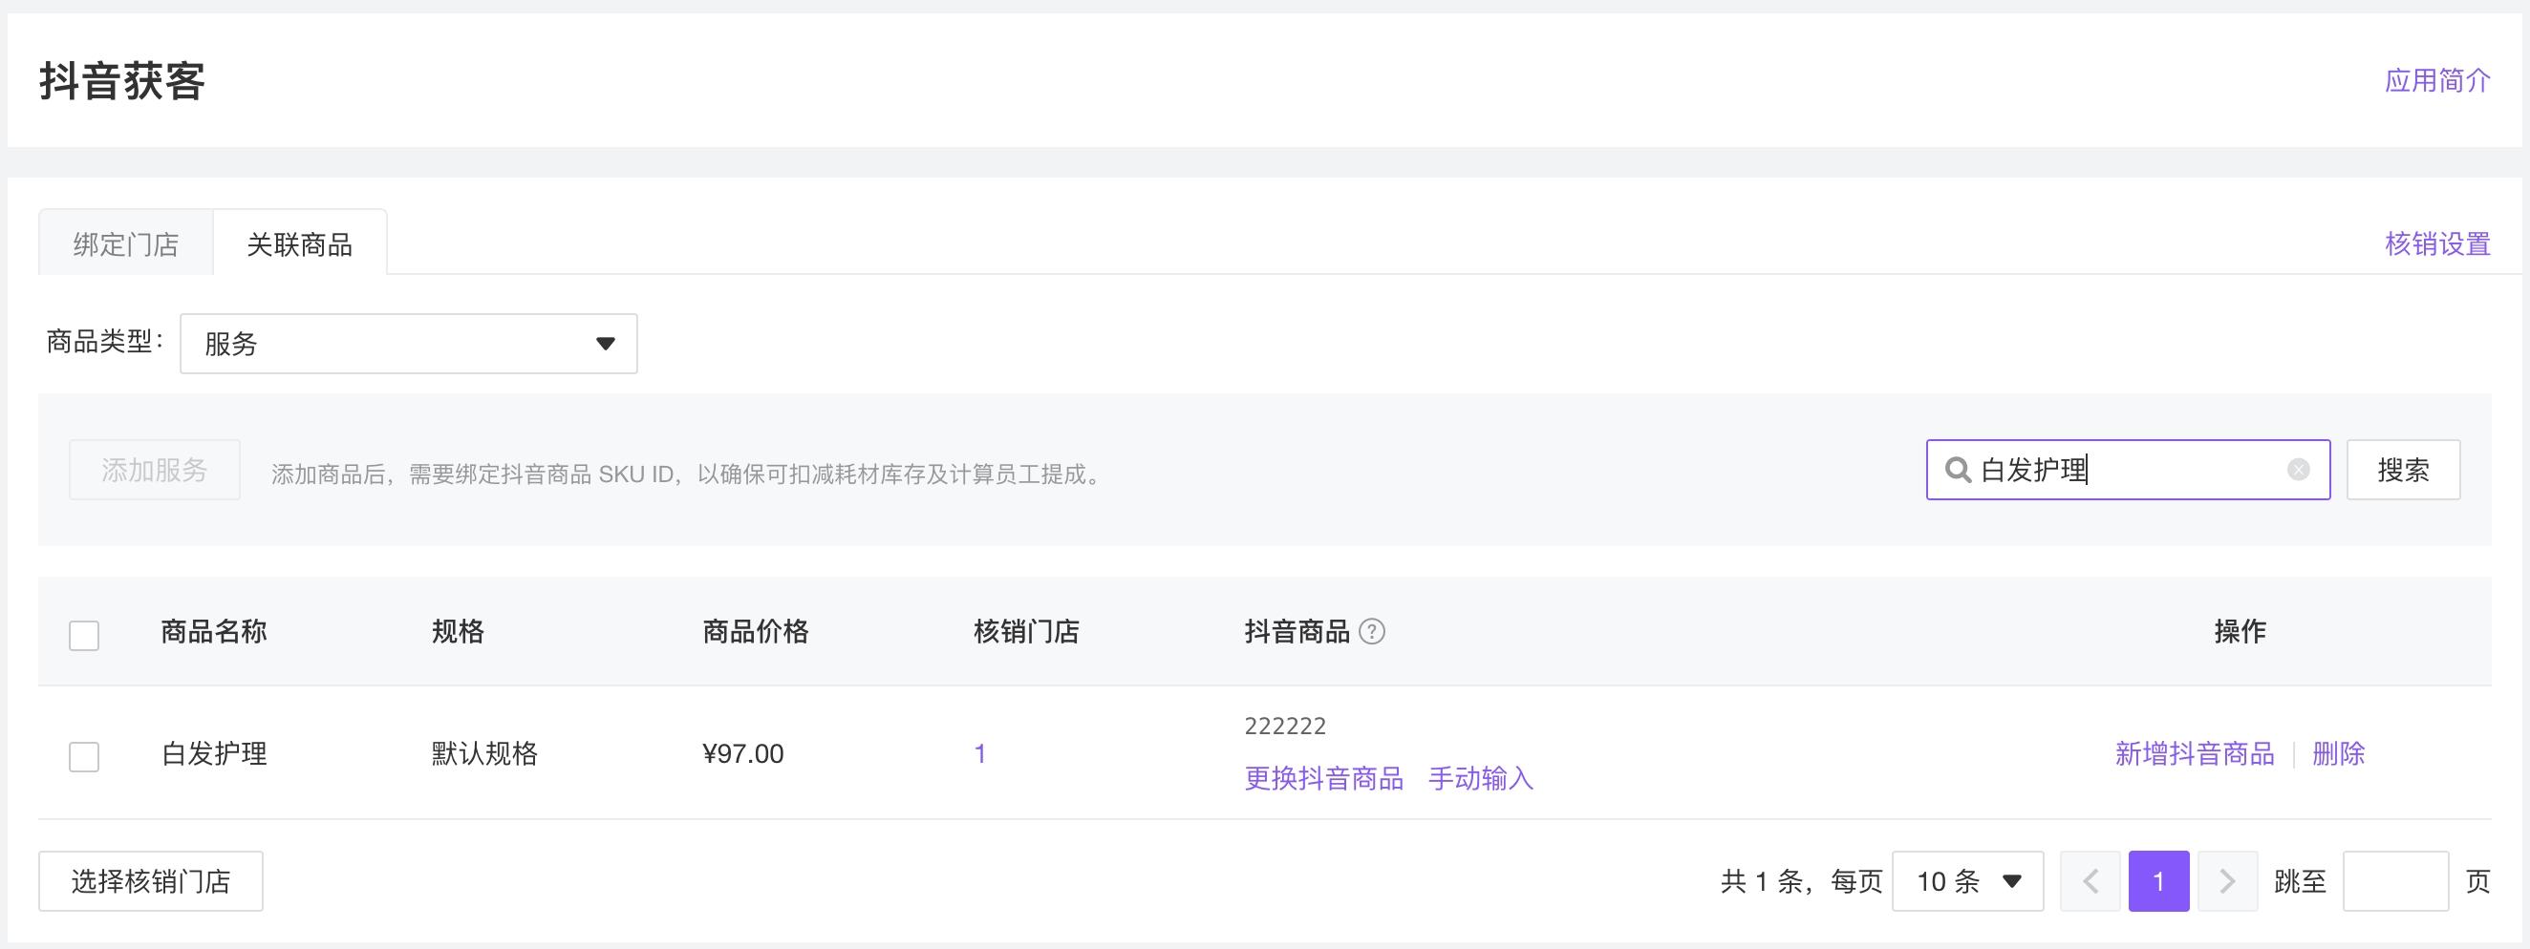Clear the search text with the x icon
This screenshot has height=949, width=2530.
tap(2298, 470)
